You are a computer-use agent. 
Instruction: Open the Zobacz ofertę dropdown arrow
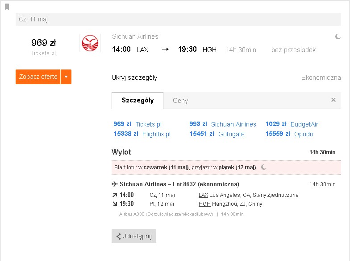(x=66, y=77)
